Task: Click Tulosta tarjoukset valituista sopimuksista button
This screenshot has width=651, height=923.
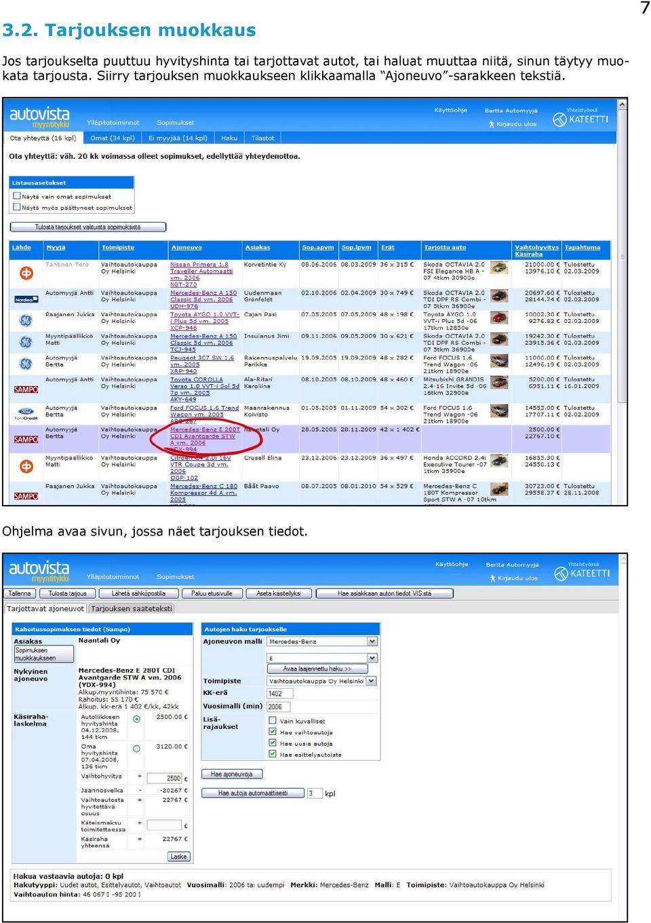Action: pos(88,227)
